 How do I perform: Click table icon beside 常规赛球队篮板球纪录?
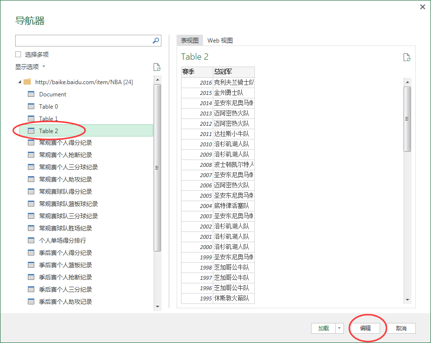coord(31,204)
